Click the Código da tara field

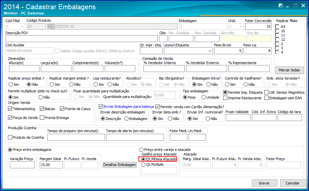tap(290, 118)
